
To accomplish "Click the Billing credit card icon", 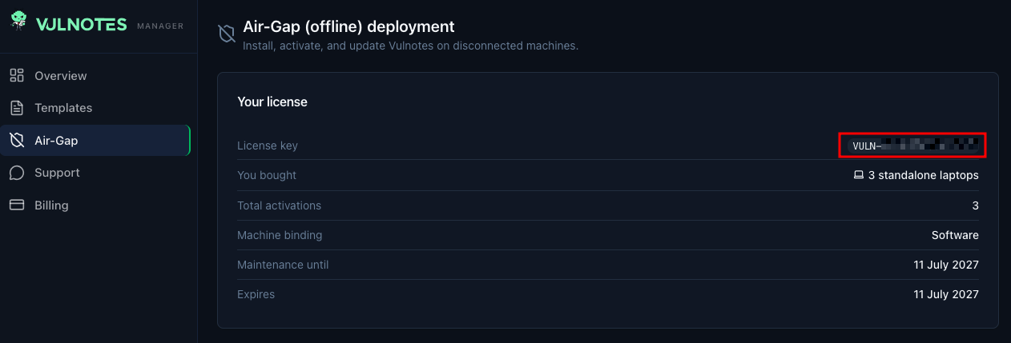I will [17, 205].
